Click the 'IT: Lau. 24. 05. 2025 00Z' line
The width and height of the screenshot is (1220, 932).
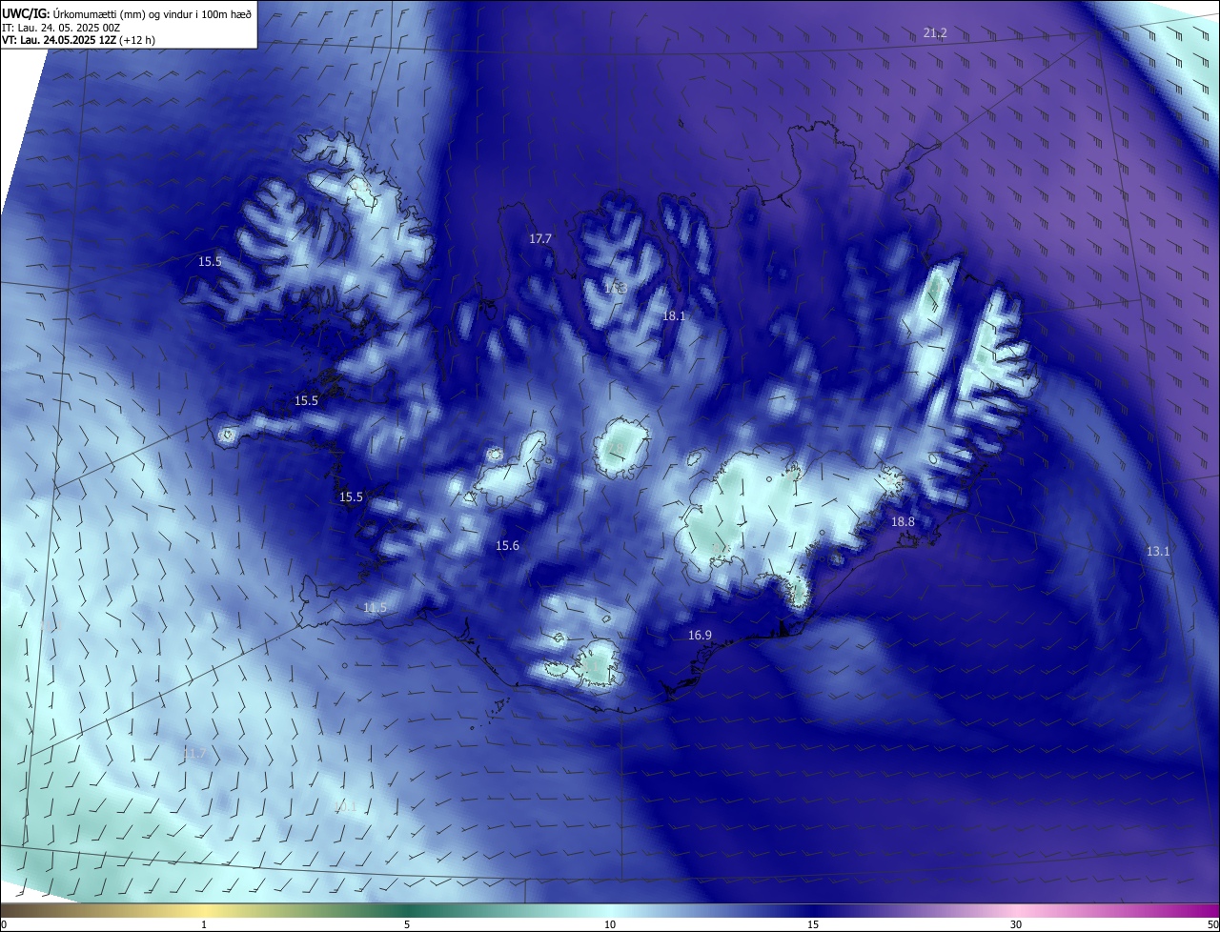[61, 28]
